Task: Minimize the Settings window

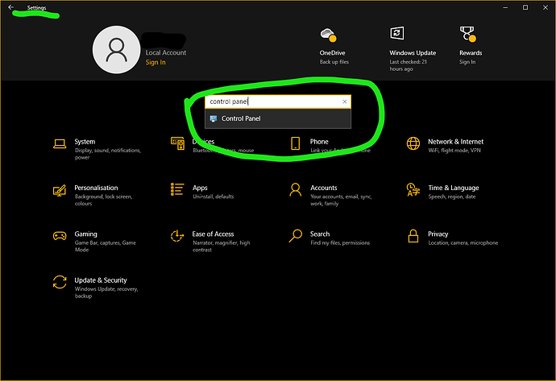Action: (505, 7)
